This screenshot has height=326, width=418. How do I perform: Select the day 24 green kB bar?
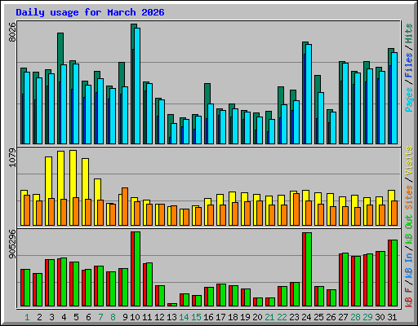click(x=309, y=269)
